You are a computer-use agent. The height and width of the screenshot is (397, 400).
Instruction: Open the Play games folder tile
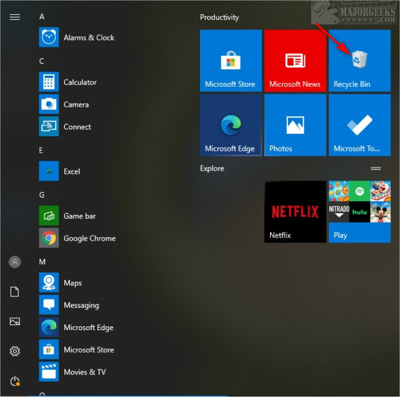[x=359, y=211]
